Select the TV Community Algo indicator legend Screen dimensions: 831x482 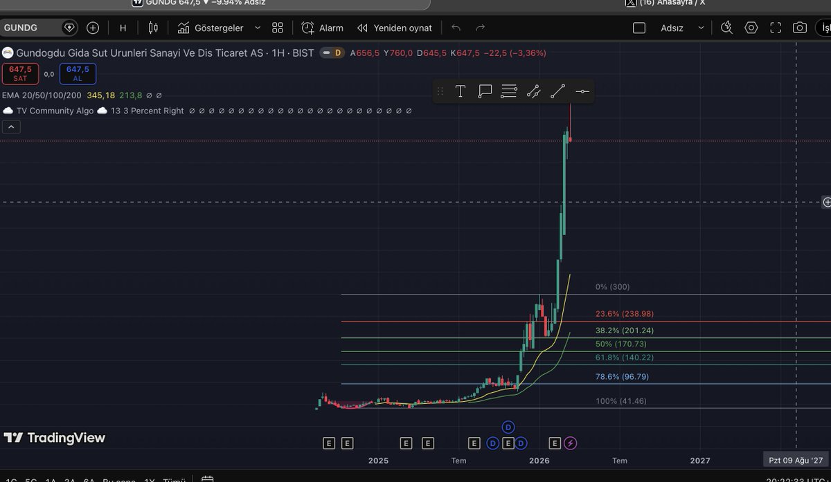[55, 111]
